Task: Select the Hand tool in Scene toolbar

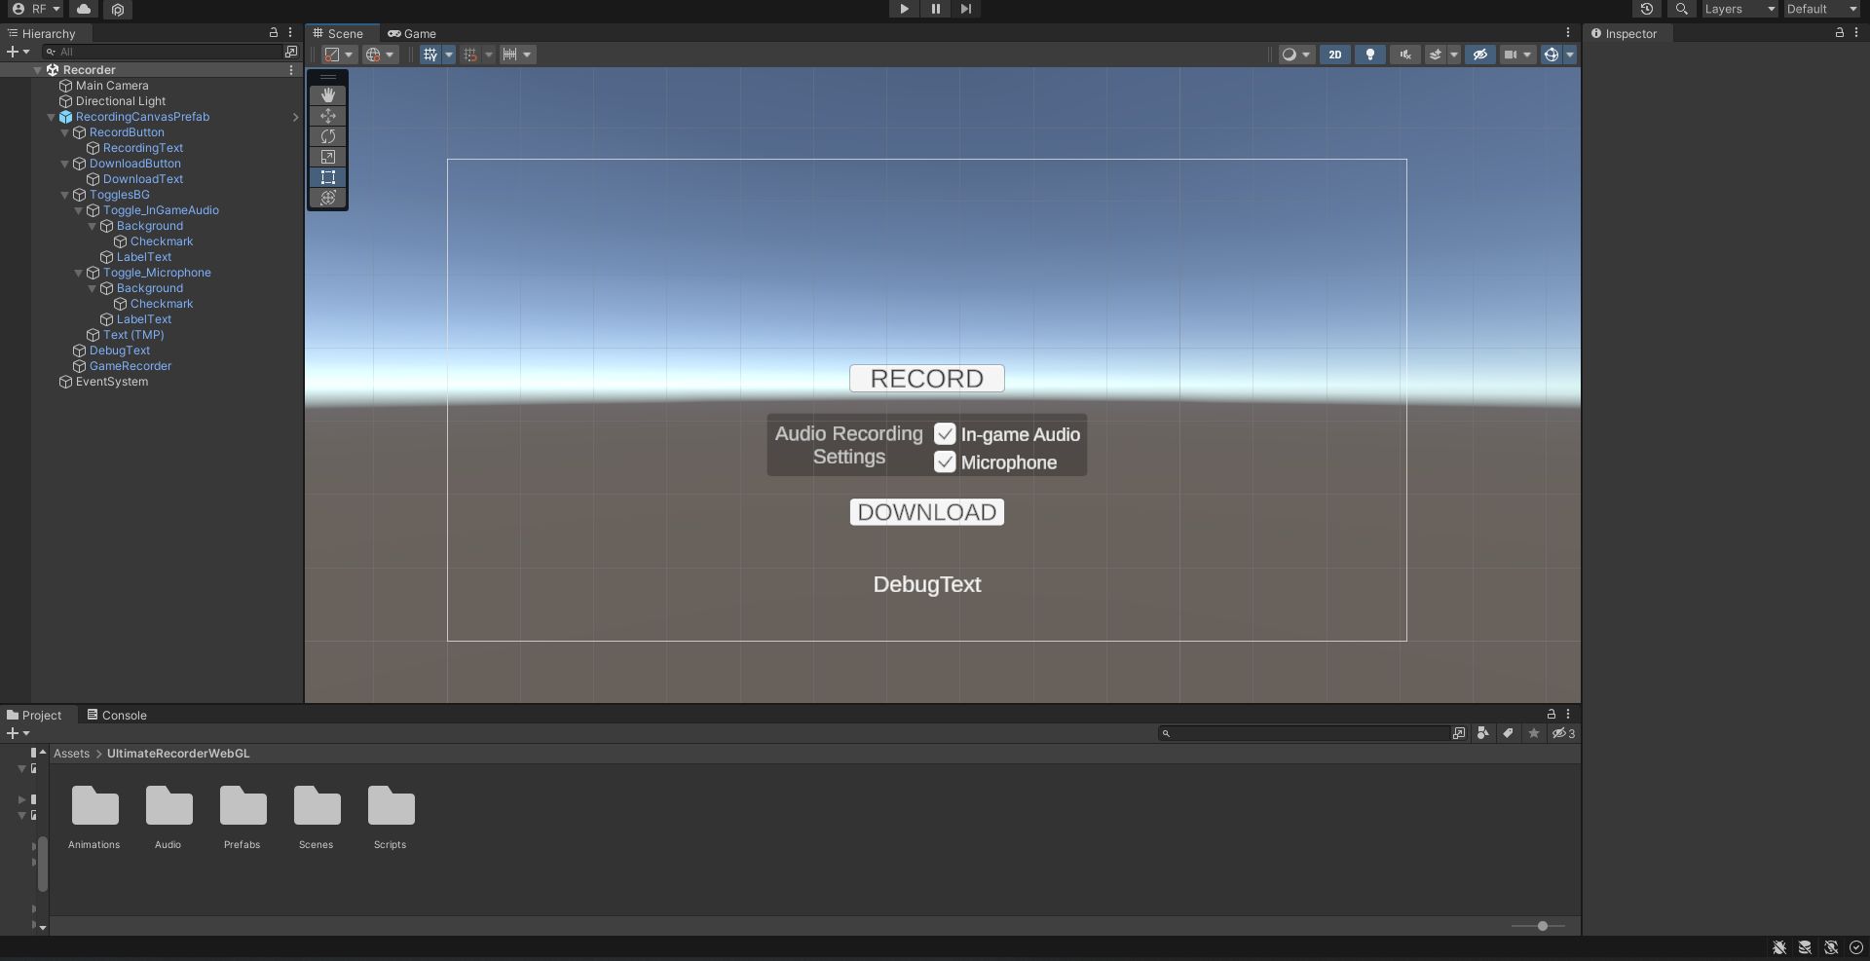Action: (x=328, y=95)
